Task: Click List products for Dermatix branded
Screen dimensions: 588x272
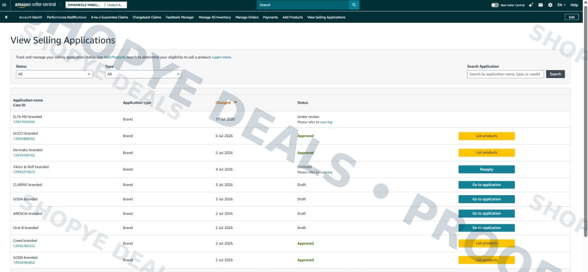Action: pos(487,153)
